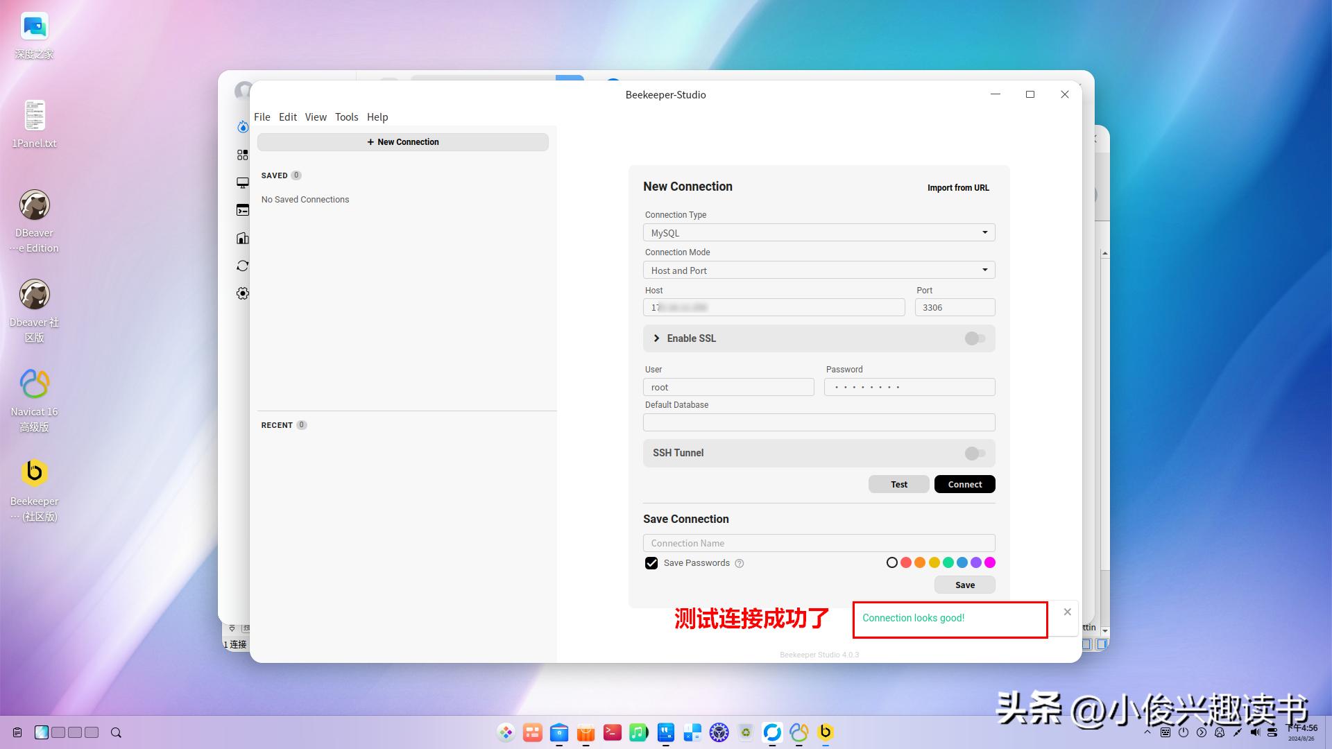The width and height of the screenshot is (1332, 749).
Task: Click the Connection Name field
Action: (x=819, y=543)
